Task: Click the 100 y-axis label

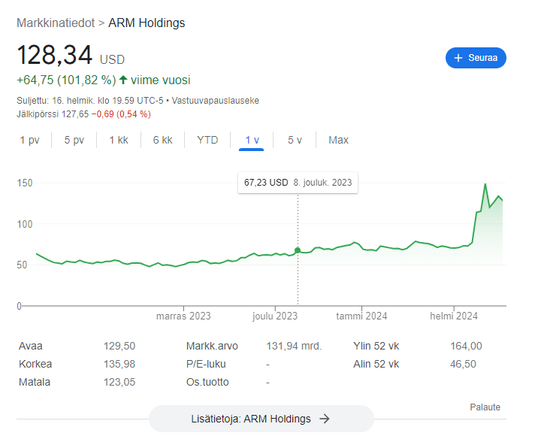Action: (25, 224)
